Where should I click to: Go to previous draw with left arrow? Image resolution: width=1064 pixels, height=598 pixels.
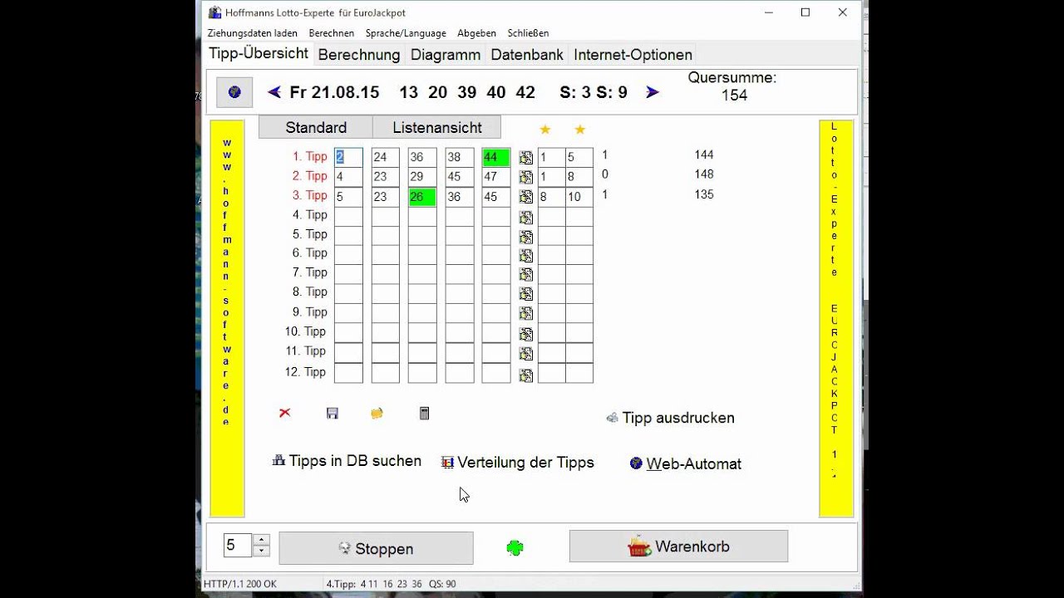274,92
